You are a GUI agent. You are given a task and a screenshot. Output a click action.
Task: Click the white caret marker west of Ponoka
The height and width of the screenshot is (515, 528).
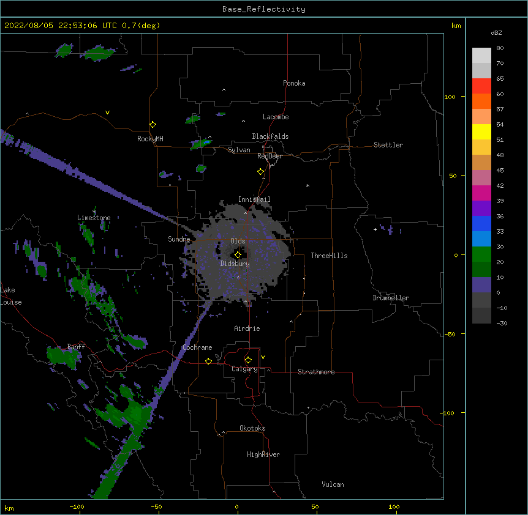(x=224, y=90)
